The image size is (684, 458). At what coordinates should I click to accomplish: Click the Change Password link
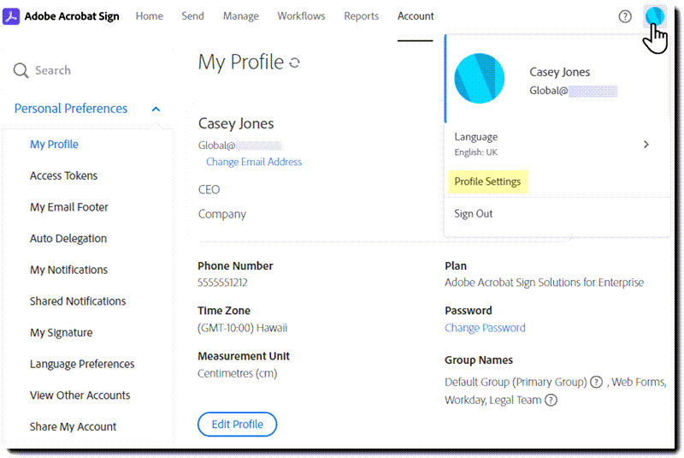pyautogui.click(x=485, y=328)
